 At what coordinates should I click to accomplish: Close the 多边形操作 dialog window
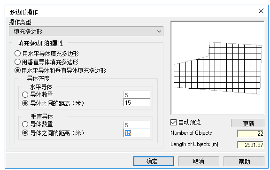pos(261,11)
